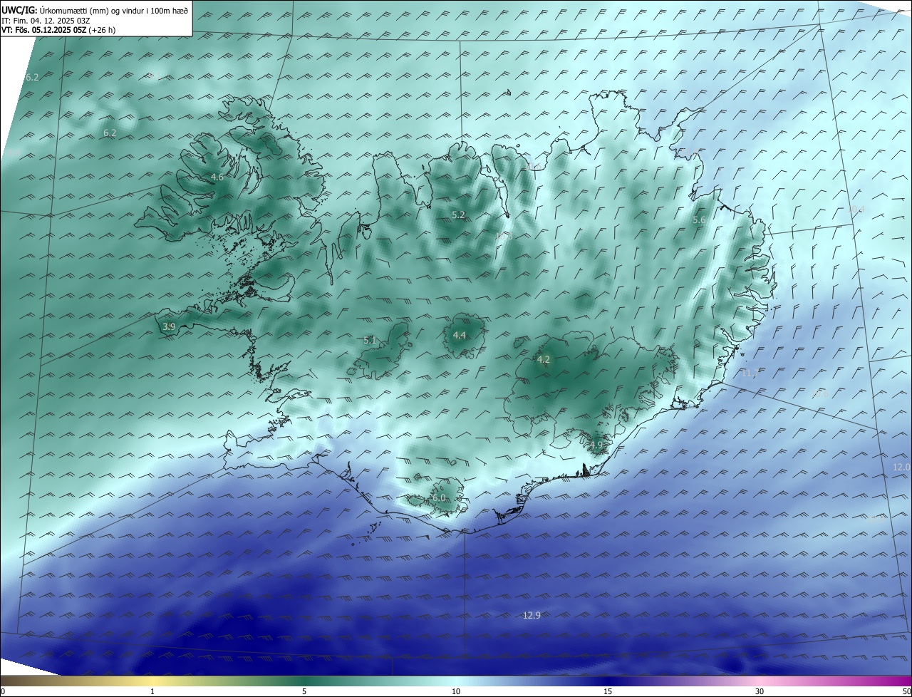The image size is (912, 697).
Task: Click the 11.7 value off the southeast coast
Action: click(x=750, y=373)
